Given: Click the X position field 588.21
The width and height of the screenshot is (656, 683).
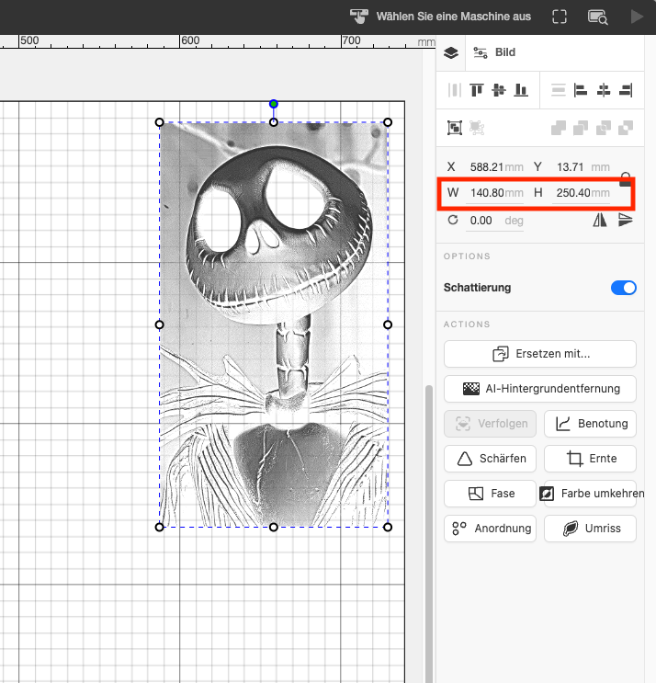Looking at the screenshot, I should coord(495,167).
